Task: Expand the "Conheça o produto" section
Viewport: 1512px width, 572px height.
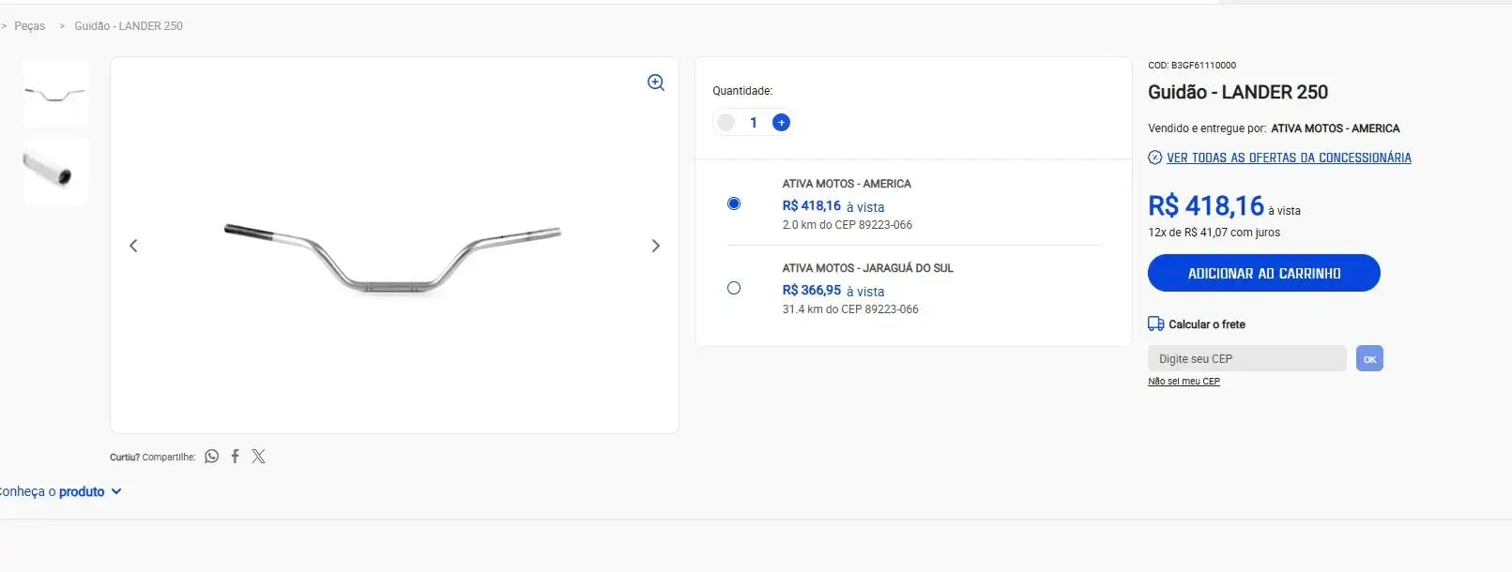Action: [62, 491]
